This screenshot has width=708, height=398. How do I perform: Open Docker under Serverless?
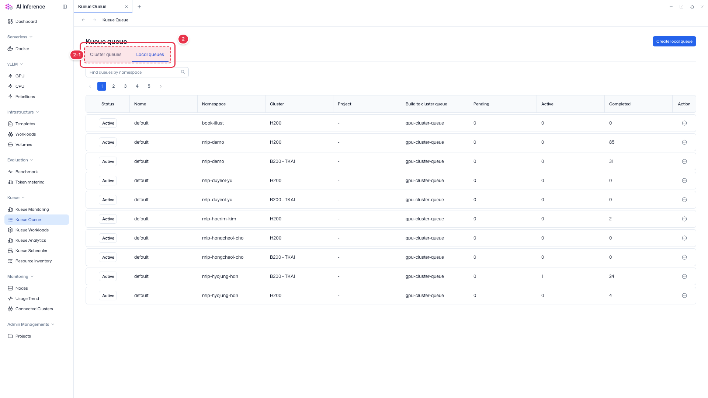pyautogui.click(x=22, y=49)
